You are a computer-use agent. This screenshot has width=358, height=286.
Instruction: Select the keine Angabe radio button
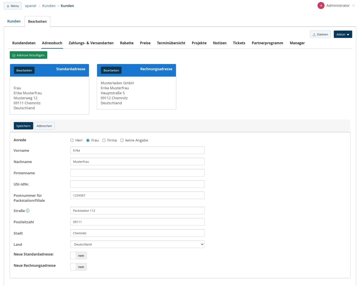click(122, 140)
